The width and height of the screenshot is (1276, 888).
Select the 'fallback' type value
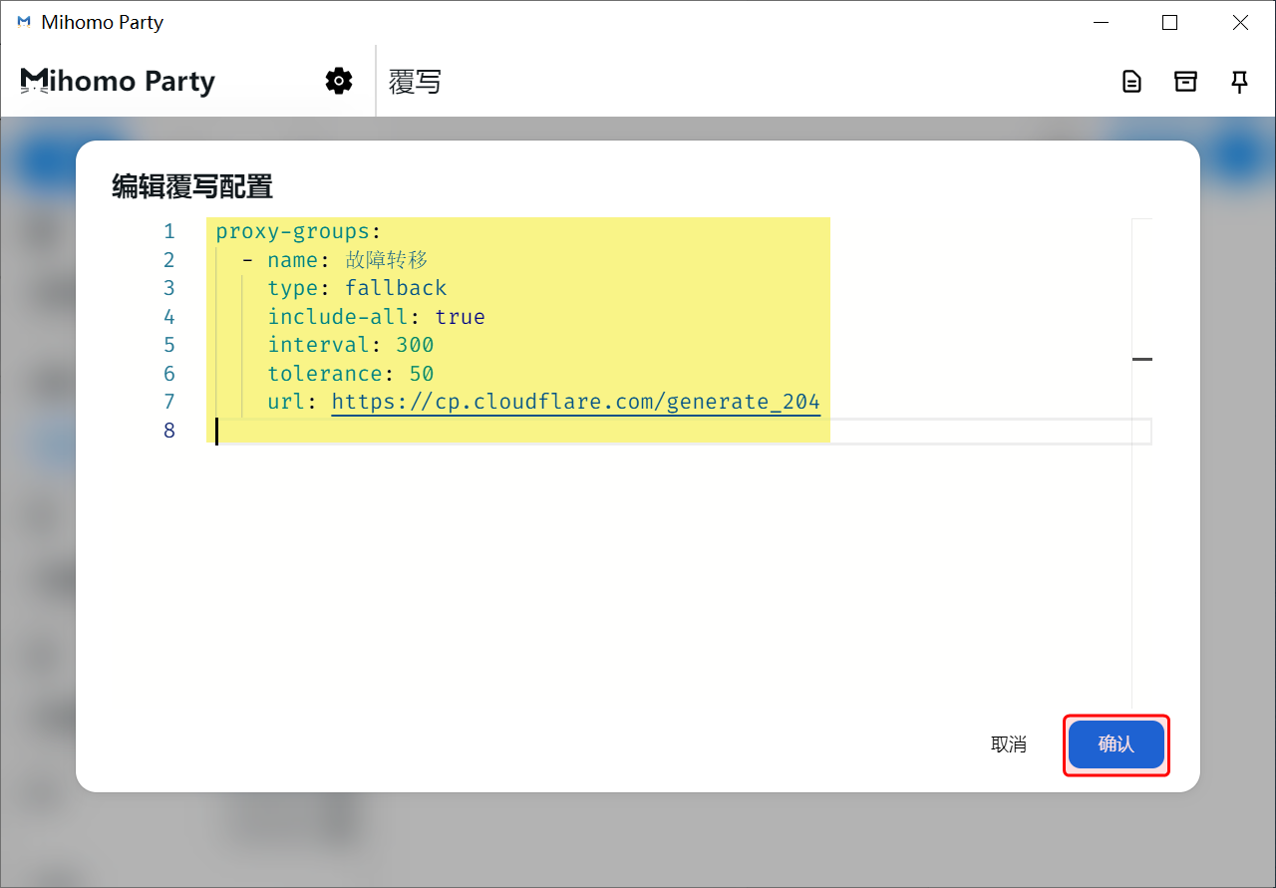tap(396, 288)
